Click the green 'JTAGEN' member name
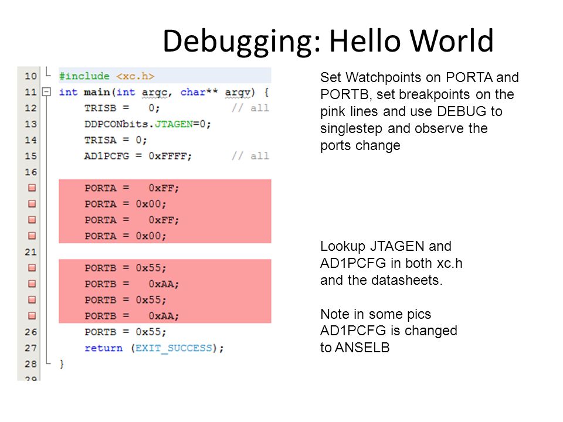563x422 pixels. point(174,124)
